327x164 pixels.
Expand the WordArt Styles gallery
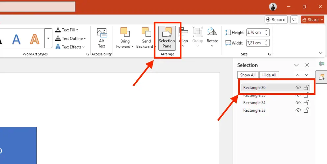click(x=48, y=38)
